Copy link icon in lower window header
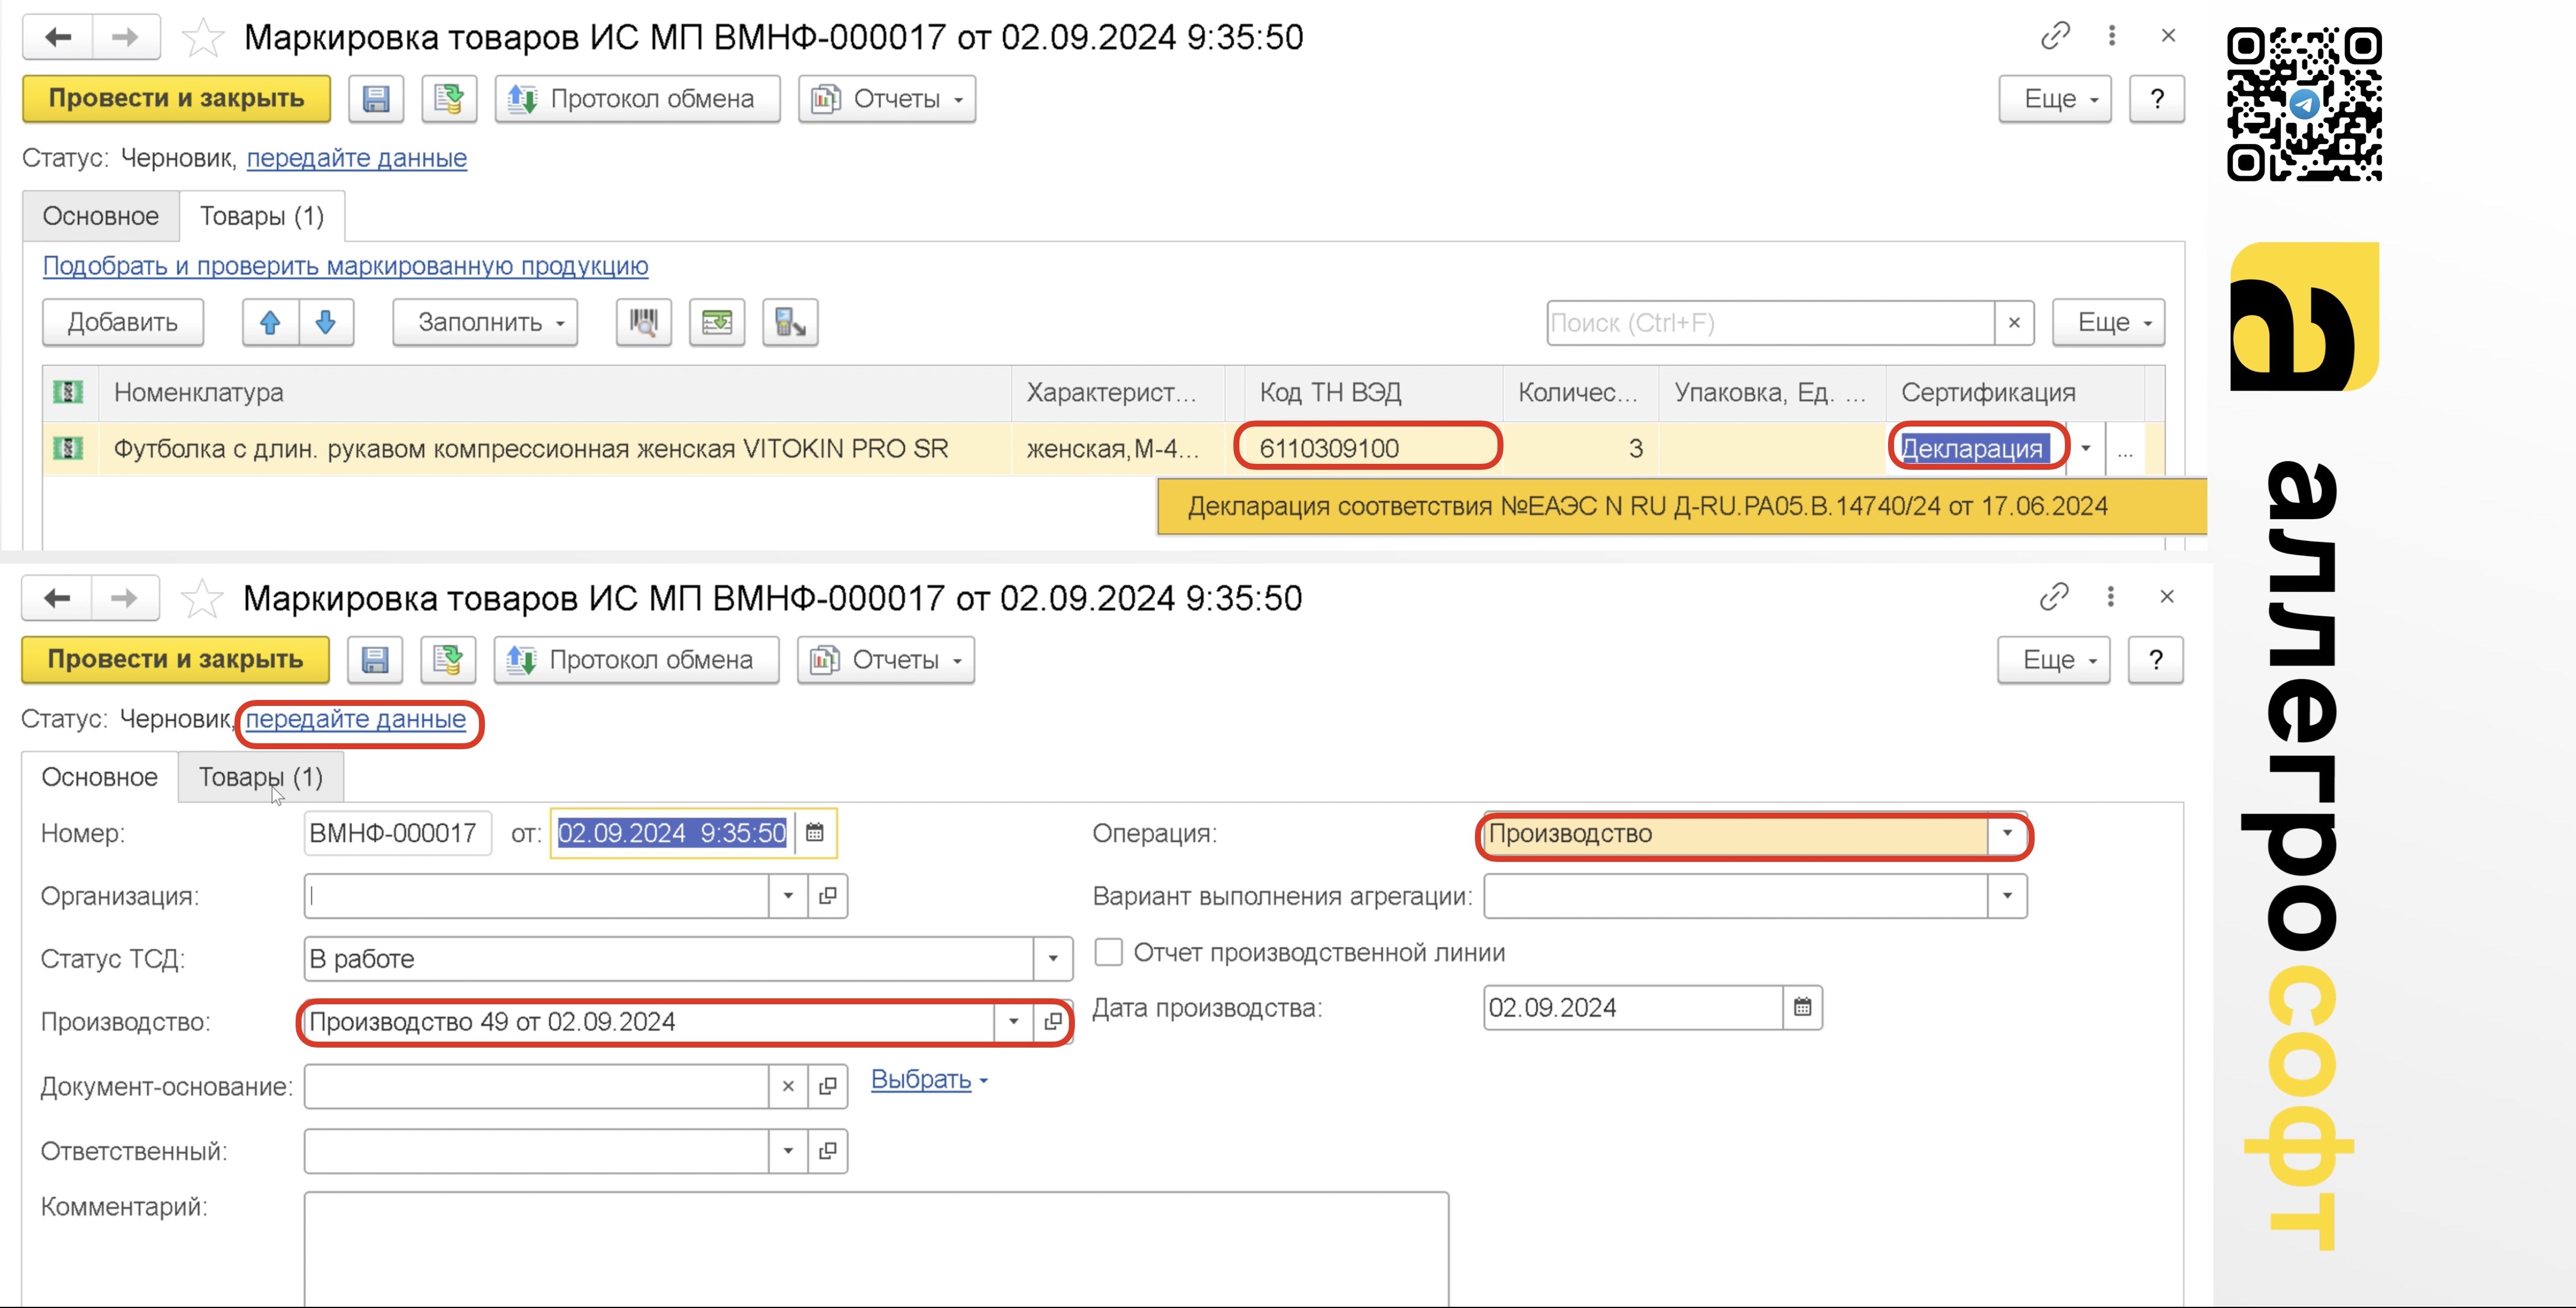This screenshot has width=2576, height=1308. [2054, 597]
